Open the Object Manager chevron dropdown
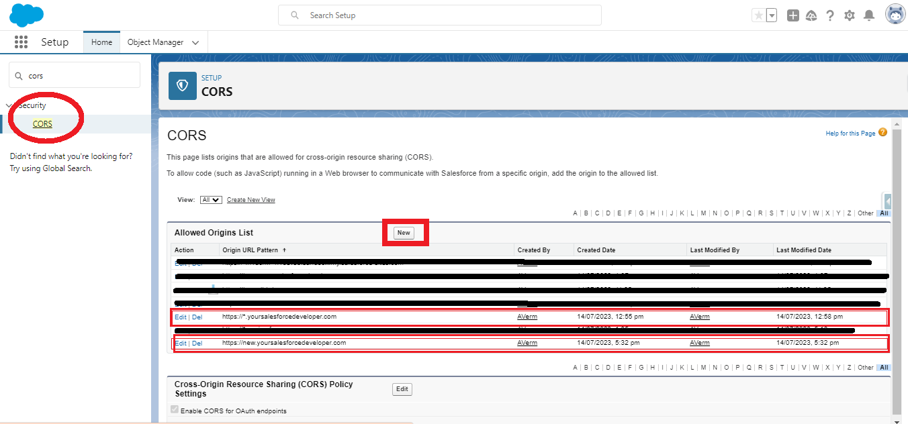This screenshot has width=908, height=424. [x=195, y=42]
